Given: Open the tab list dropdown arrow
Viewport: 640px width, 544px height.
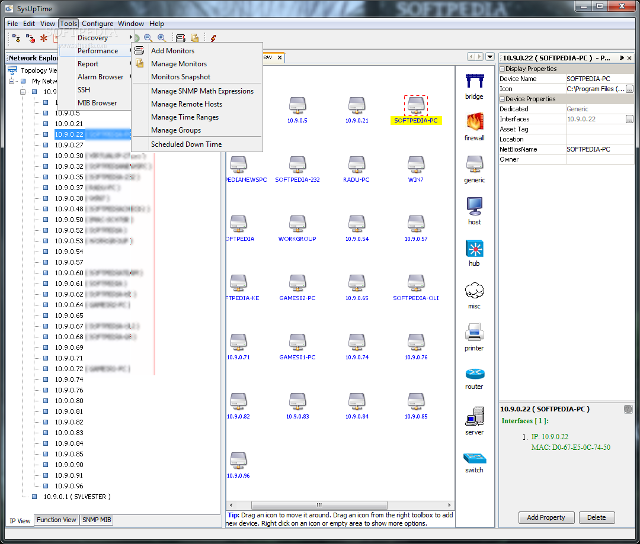Looking at the screenshot, I should coord(490,57).
